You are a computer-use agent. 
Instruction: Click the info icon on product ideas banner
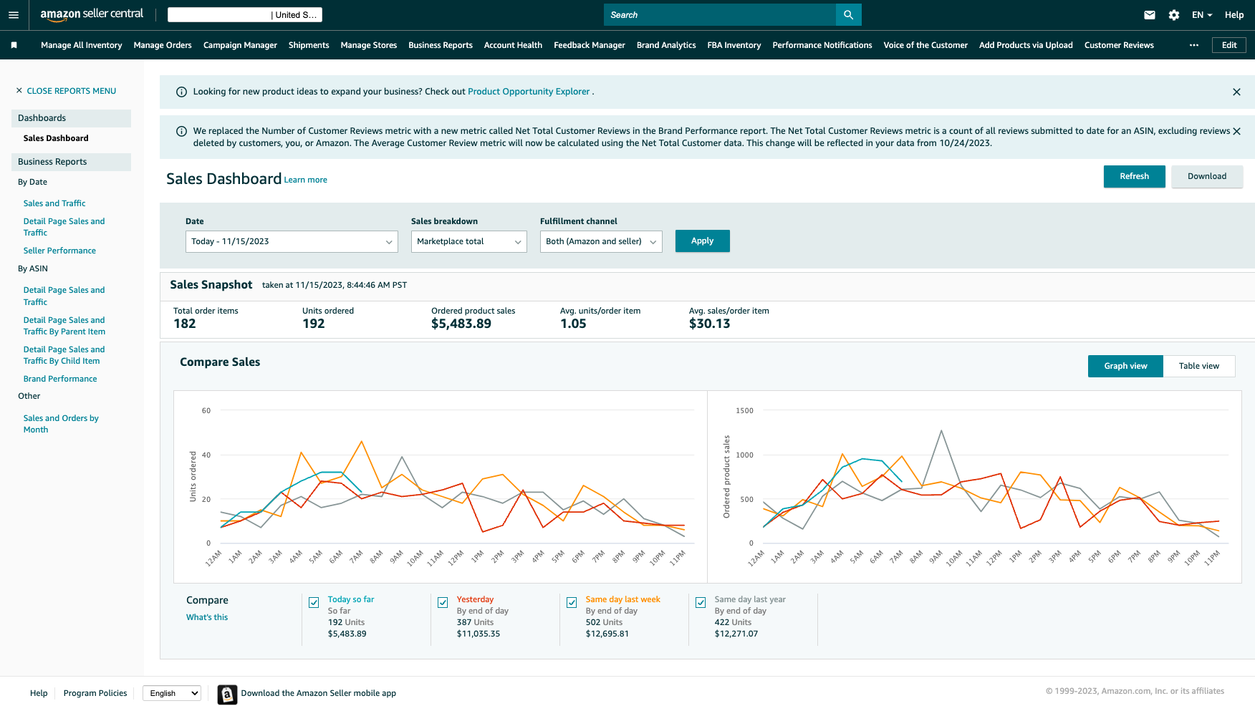point(181,92)
